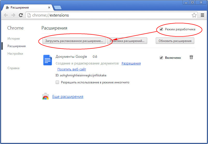Open the Chrome hamburger menu

202,15
